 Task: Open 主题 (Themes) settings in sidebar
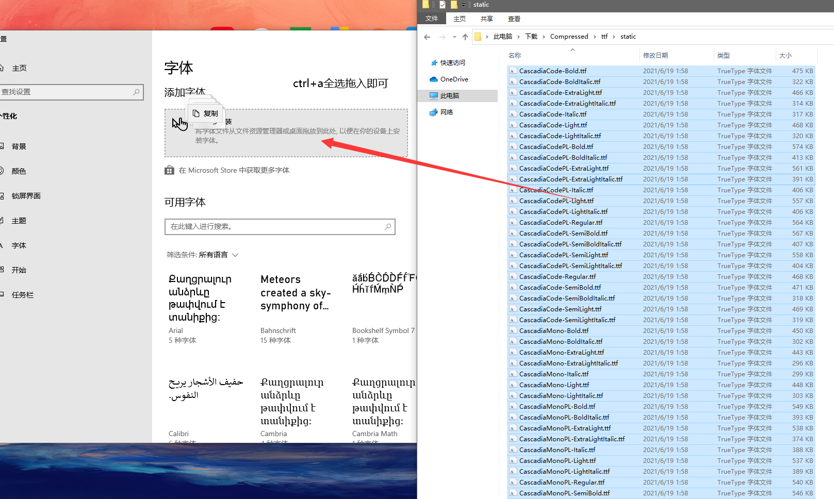tap(19, 220)
